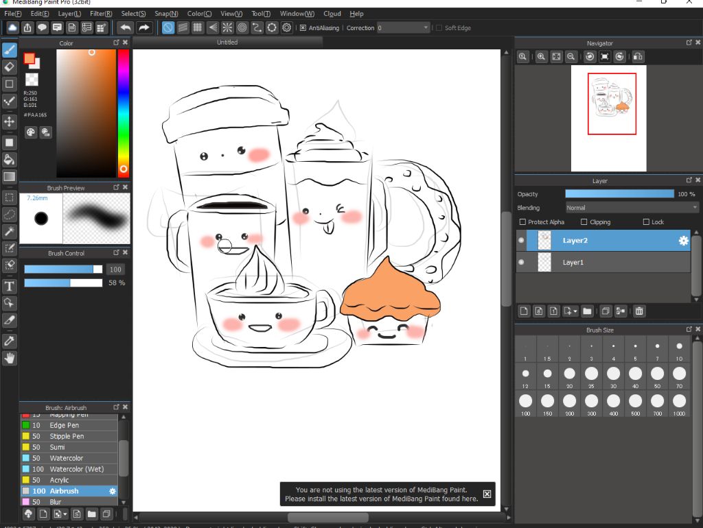Rotate canvas left in Navigator
The width and height of the screenshot is (703, 528).
click(x=590, y=57)
